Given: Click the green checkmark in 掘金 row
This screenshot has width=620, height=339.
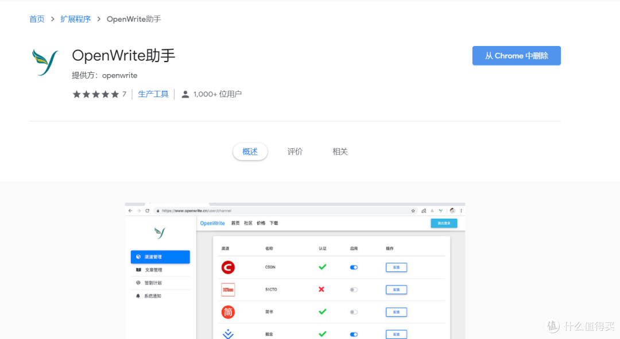Looking at the screenshot, I should [323, 334].
